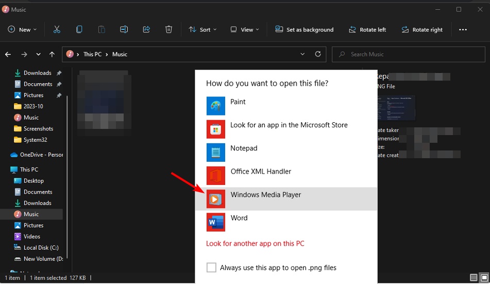
Task: Choose Windows Media Player
Action: coord(286,199)
